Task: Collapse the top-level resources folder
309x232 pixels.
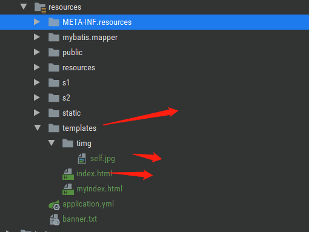Action: [24, 7]
